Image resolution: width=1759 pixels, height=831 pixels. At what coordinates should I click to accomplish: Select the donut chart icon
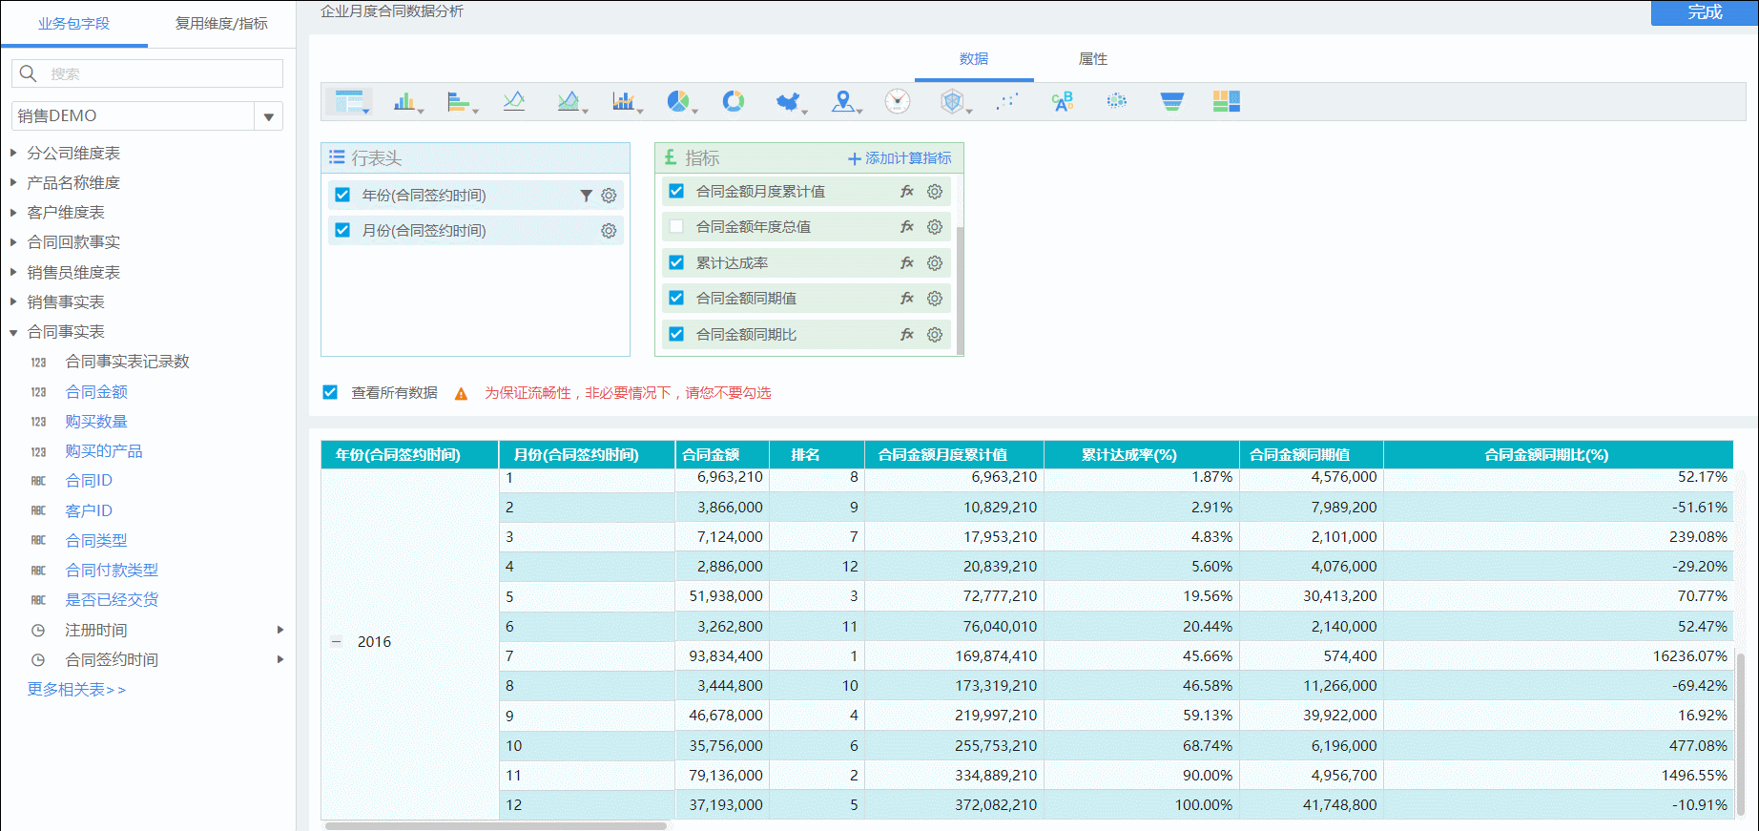(734, 101)
